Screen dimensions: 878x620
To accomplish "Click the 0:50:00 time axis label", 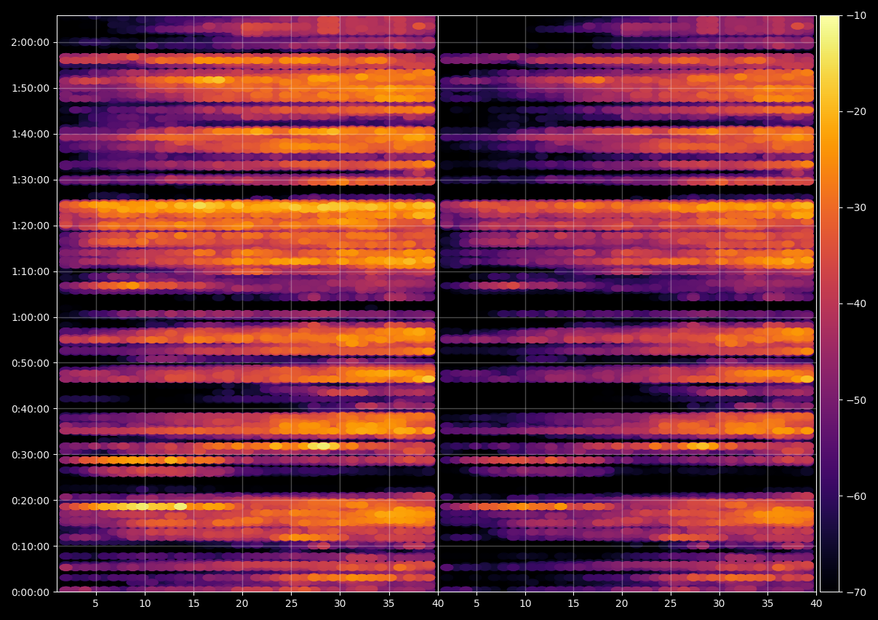I will click(x=30, y=363).
